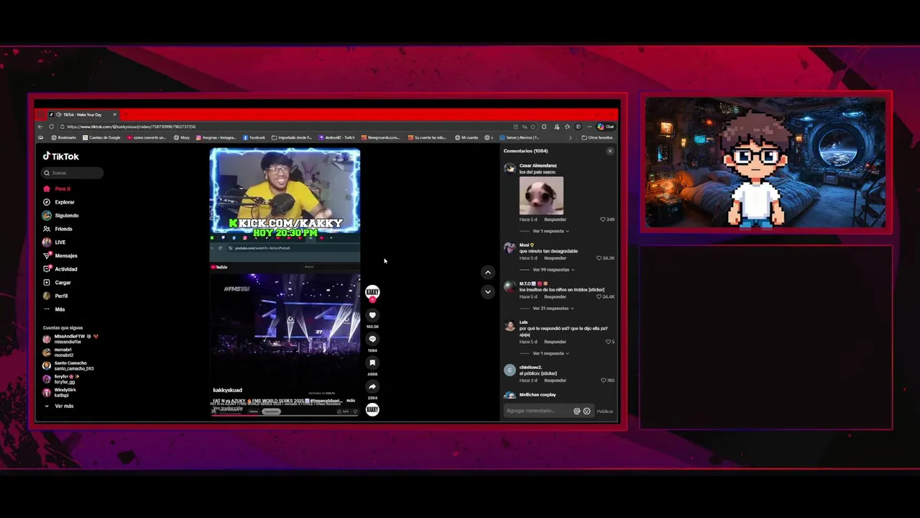Go to previous video with up arrow

pyautogui.click(x=488, y=272)
